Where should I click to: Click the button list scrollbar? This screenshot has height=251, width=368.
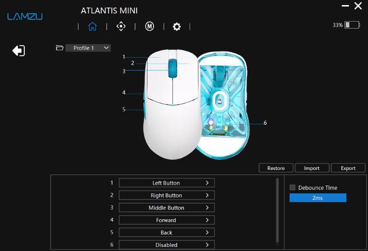[x=277, y=210]
